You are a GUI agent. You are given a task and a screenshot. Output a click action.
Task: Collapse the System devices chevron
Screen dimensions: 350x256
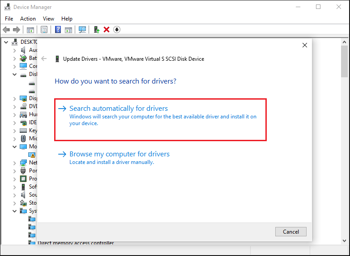pyautogui.click(x=14, y=211)
